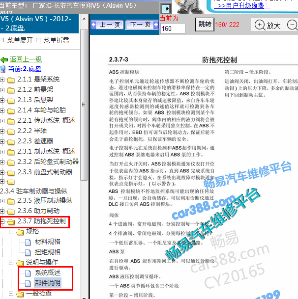Screen dimensions: 298x299
Task: Expand the 2.3.5 液压制动操纵 node
Action: pos(2,201)
